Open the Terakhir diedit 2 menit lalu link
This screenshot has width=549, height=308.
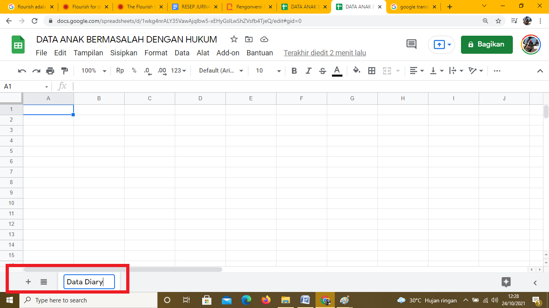[325, 53]
